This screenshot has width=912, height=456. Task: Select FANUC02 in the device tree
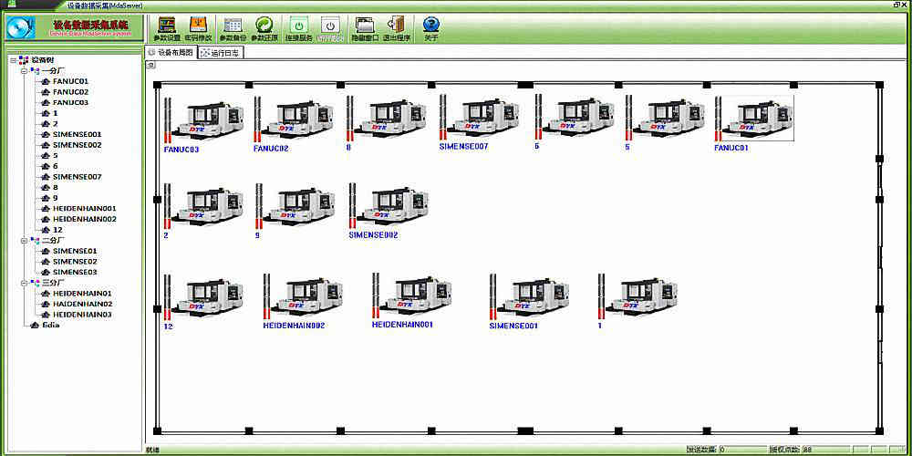tap(70, 92)
